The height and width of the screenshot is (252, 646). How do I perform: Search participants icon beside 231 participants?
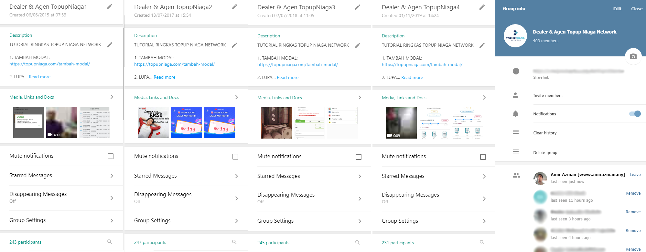pyautogui.click(x=482, y=242)
